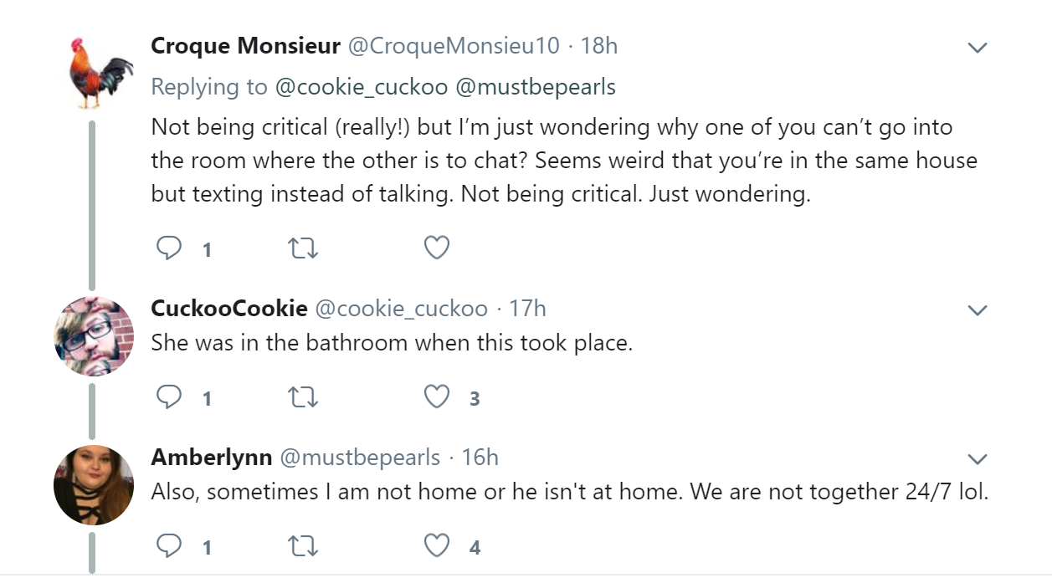Retweet Croque Monsieur's tweet
Image resolution: width=1052 pixels, height=578 pixels.
pos(303,248)
